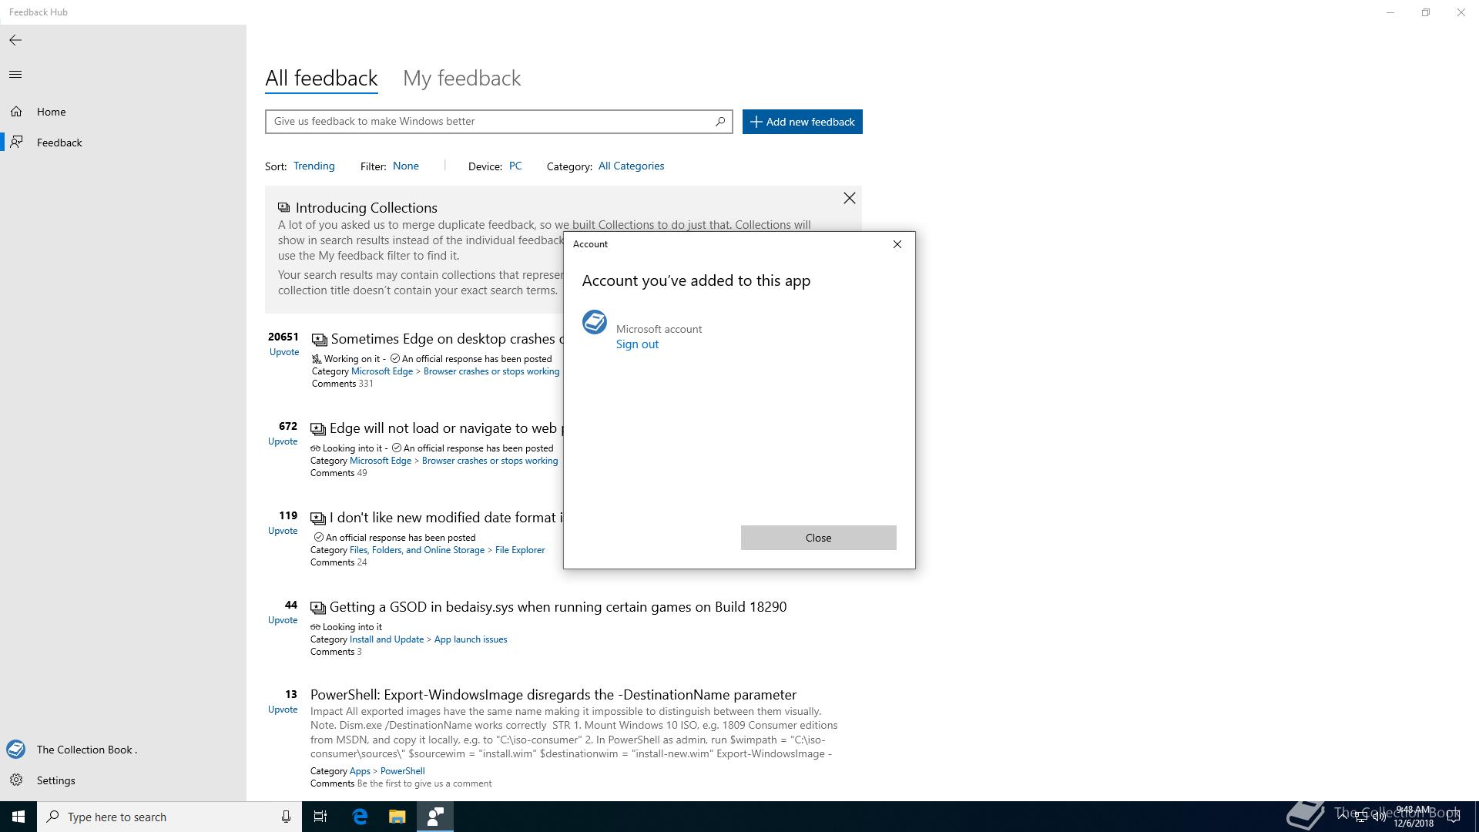Click Feedback Hub taskbar icon
1479x832 pixels.
[x=435, y=817]
